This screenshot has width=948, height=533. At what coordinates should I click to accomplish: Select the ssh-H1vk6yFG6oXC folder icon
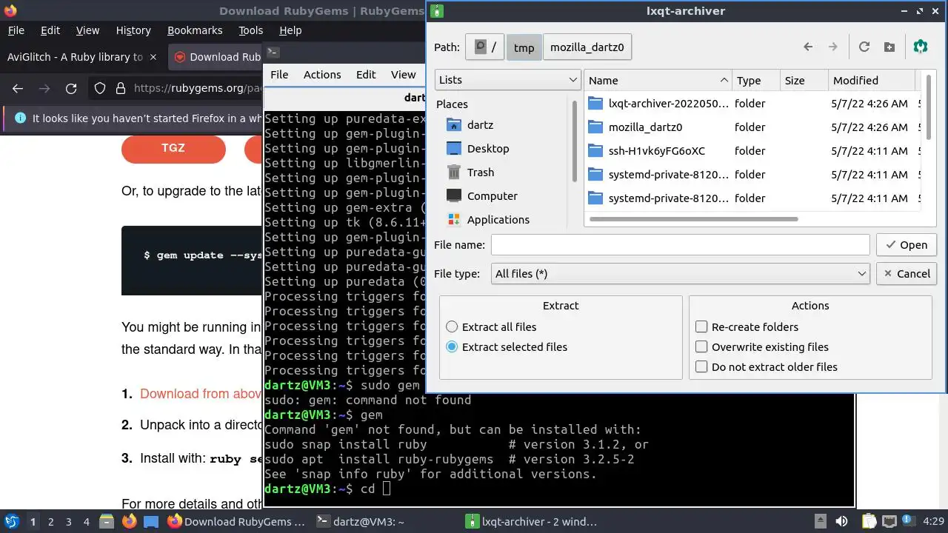point(595,151)
